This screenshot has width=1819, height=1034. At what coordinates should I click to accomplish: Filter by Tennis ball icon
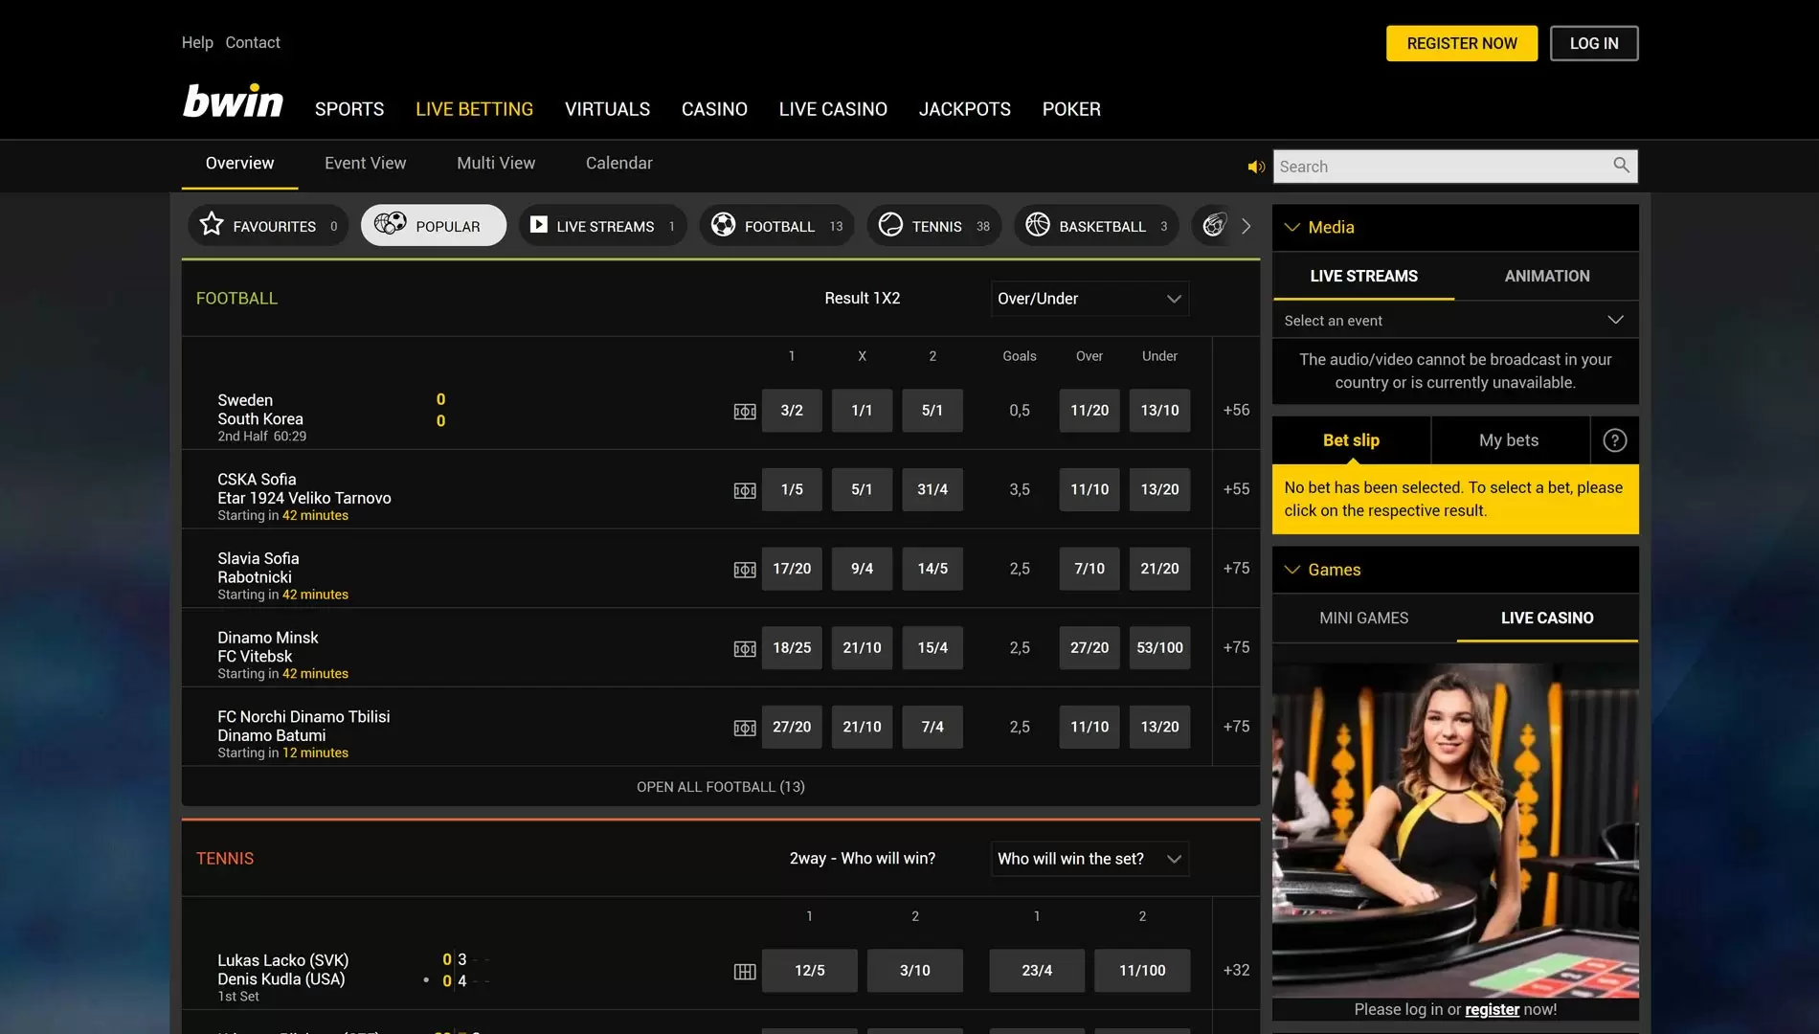click(x=934, y=226)
